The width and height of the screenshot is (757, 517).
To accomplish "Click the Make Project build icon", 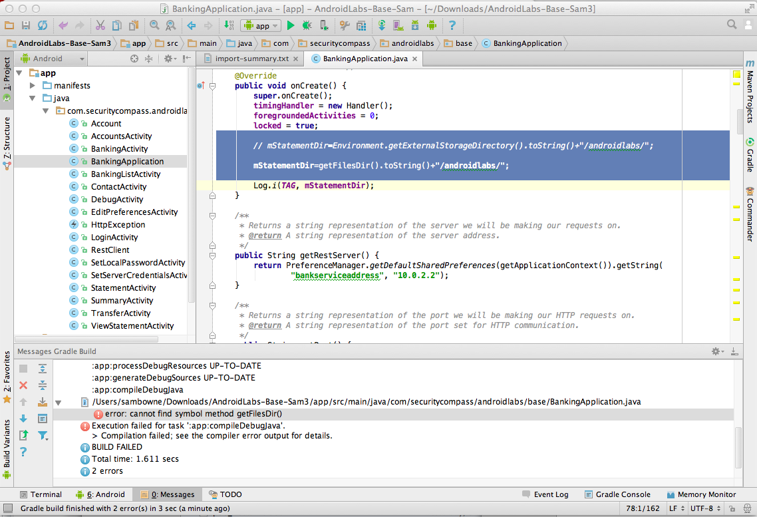I will [x=229, y=25].
